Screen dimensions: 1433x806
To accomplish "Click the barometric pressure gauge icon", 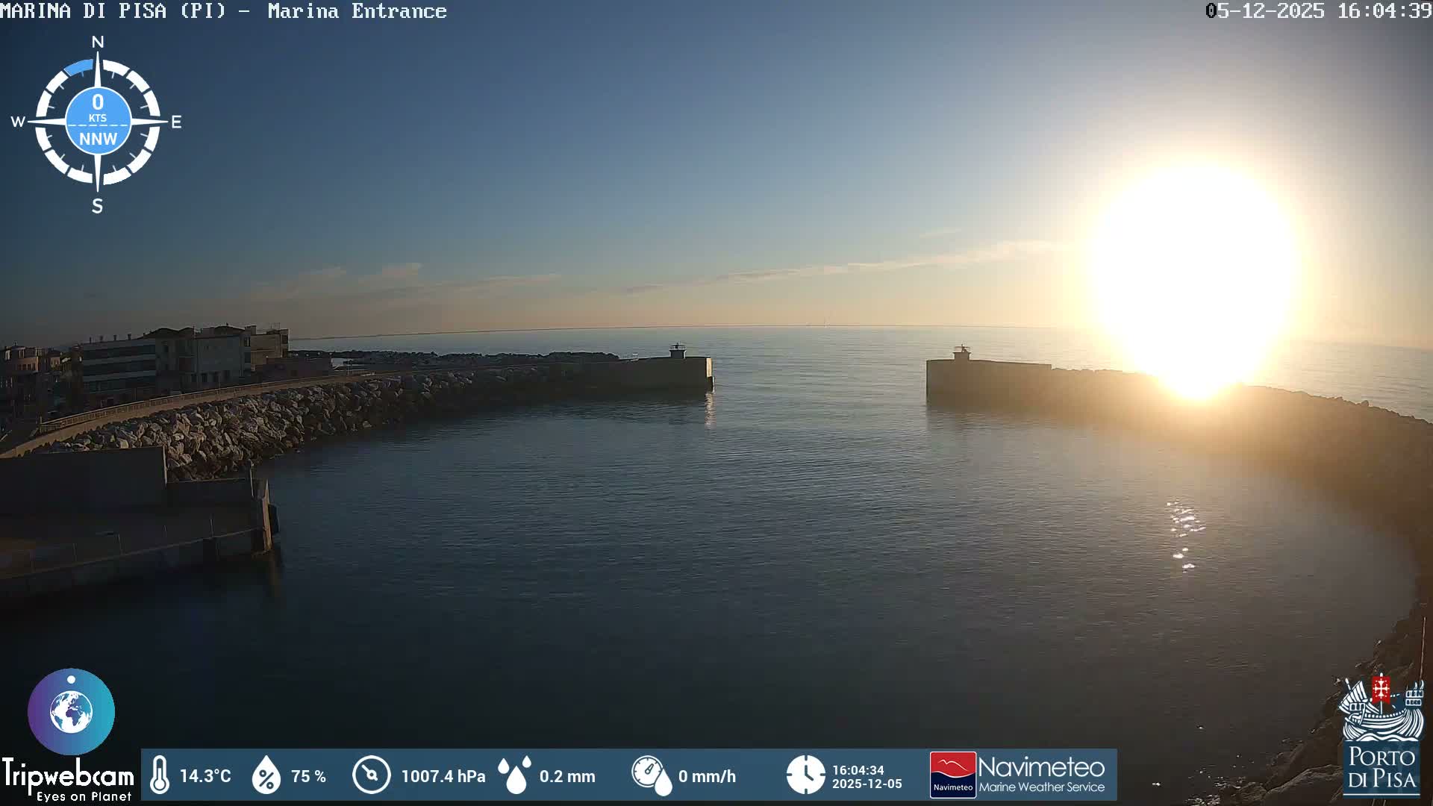I will 372,775.
